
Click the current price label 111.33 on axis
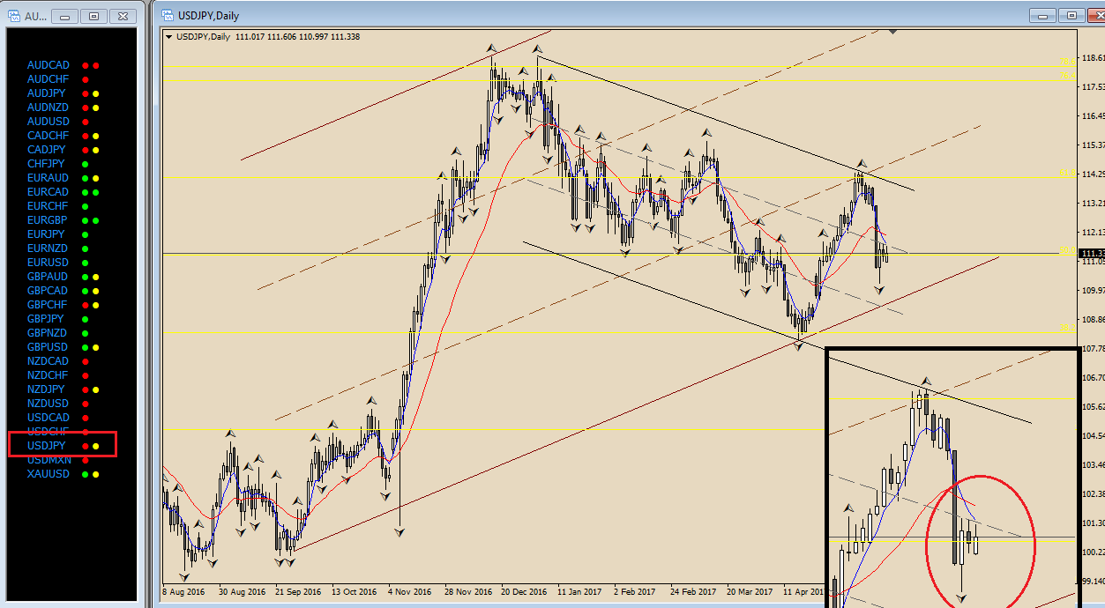click(x=1093, y=253)
